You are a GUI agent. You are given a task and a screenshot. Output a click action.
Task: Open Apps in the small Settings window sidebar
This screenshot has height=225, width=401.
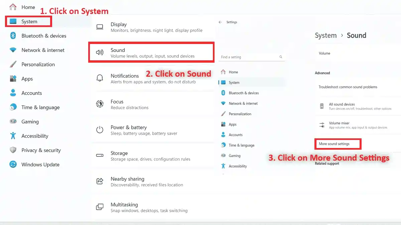pyautogui.click(x=233, y=124)
